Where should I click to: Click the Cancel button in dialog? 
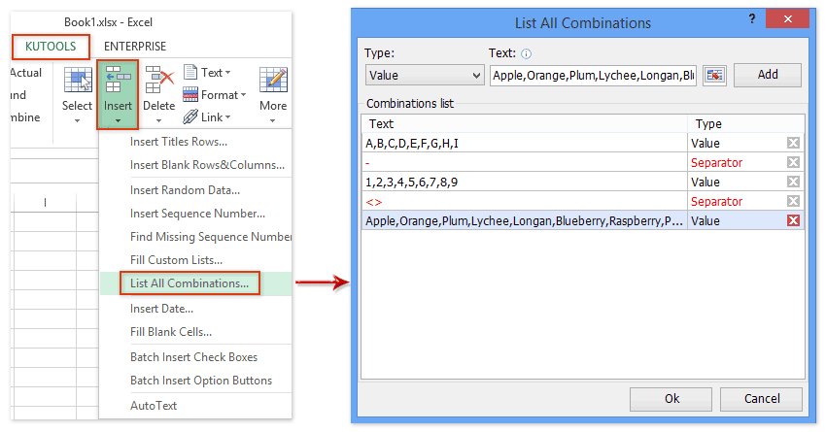762,399
